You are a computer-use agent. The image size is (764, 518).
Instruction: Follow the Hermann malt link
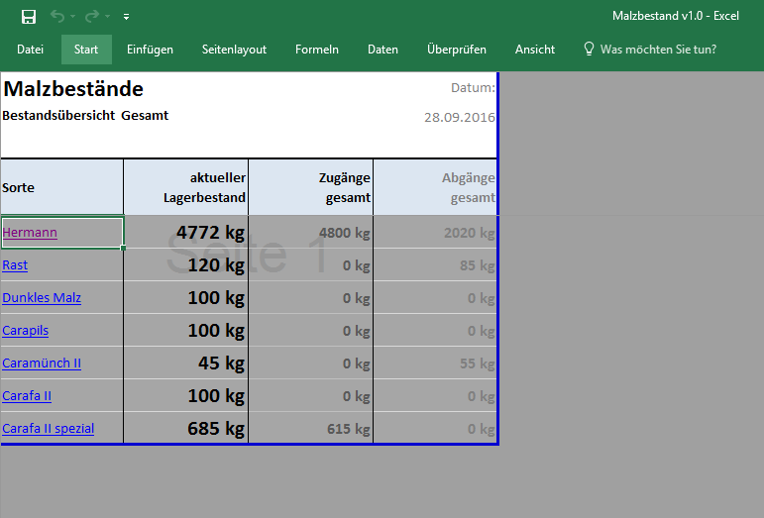tap(30, 233)
